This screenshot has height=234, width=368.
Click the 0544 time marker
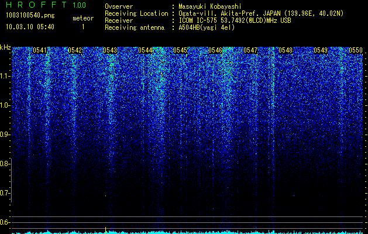[x=145, y=50]
